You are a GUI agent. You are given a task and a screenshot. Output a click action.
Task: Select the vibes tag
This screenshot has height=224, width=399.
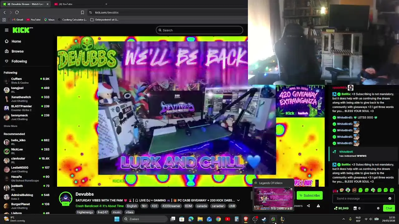click(x=129, y=212)
